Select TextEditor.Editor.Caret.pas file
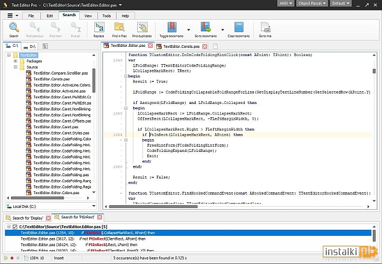Image resolution: width=382 pixels, height=264 pixels. (56, 127)
